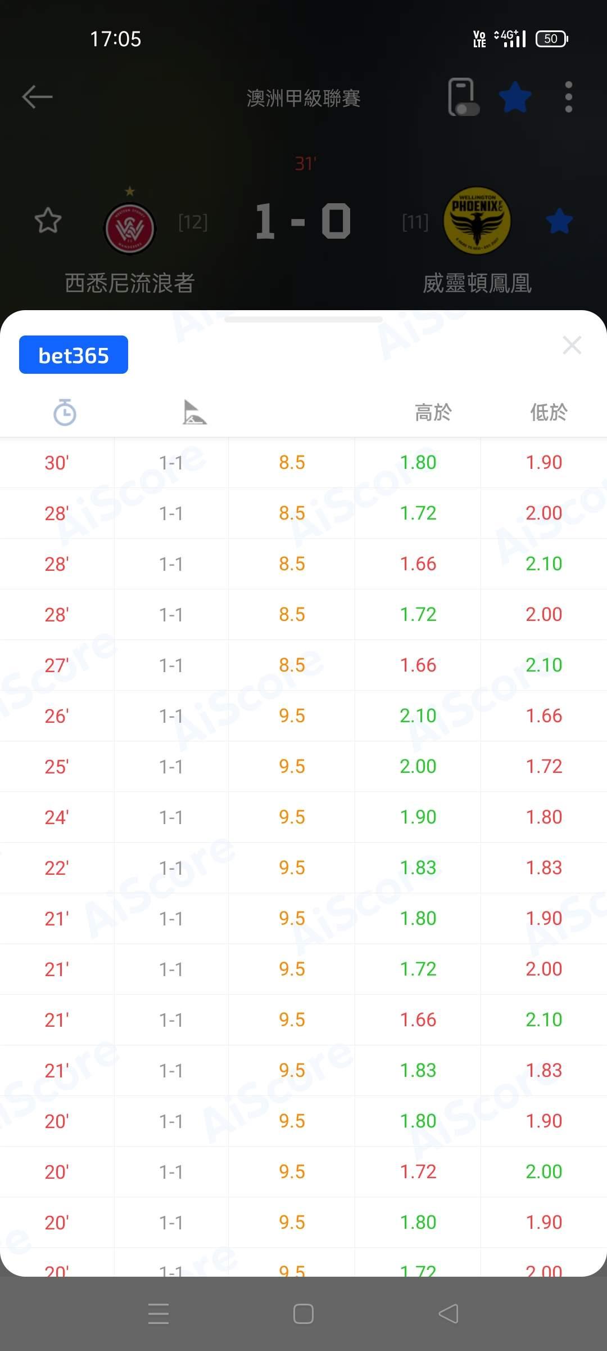Viewport: 607px width, 1351px height.
Task: Unfavorite Wellington Phoenix using blue star
Action: 559,221
